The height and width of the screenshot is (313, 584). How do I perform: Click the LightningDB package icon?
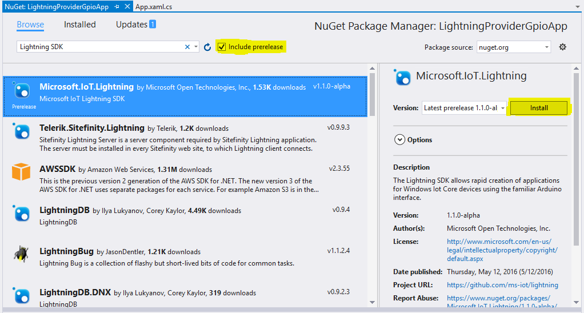21,214
